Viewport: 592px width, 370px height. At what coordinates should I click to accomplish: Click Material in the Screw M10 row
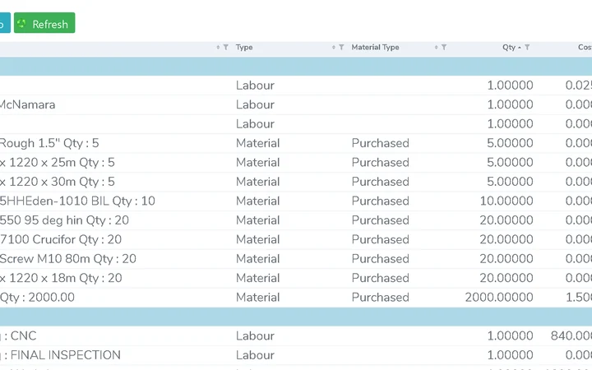[x=258, y=259]
